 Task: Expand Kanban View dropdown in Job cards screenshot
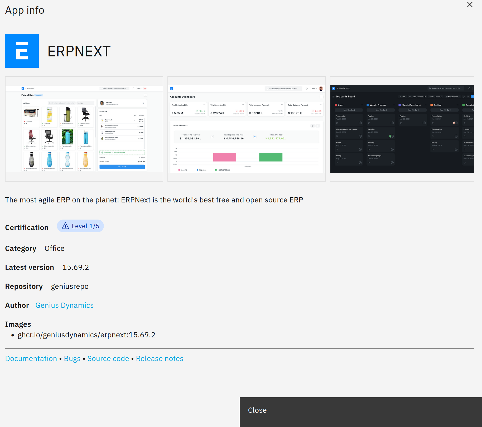pyautogui.click(x=453, y=97)
